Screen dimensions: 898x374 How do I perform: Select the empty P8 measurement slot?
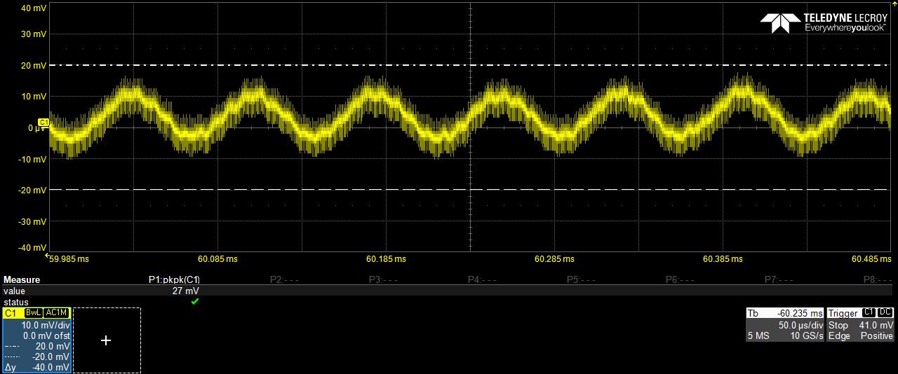pyautogui.click(x=878, y=279)
